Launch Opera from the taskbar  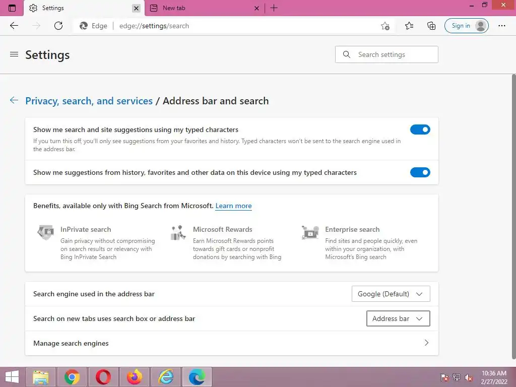click(103, 377)
